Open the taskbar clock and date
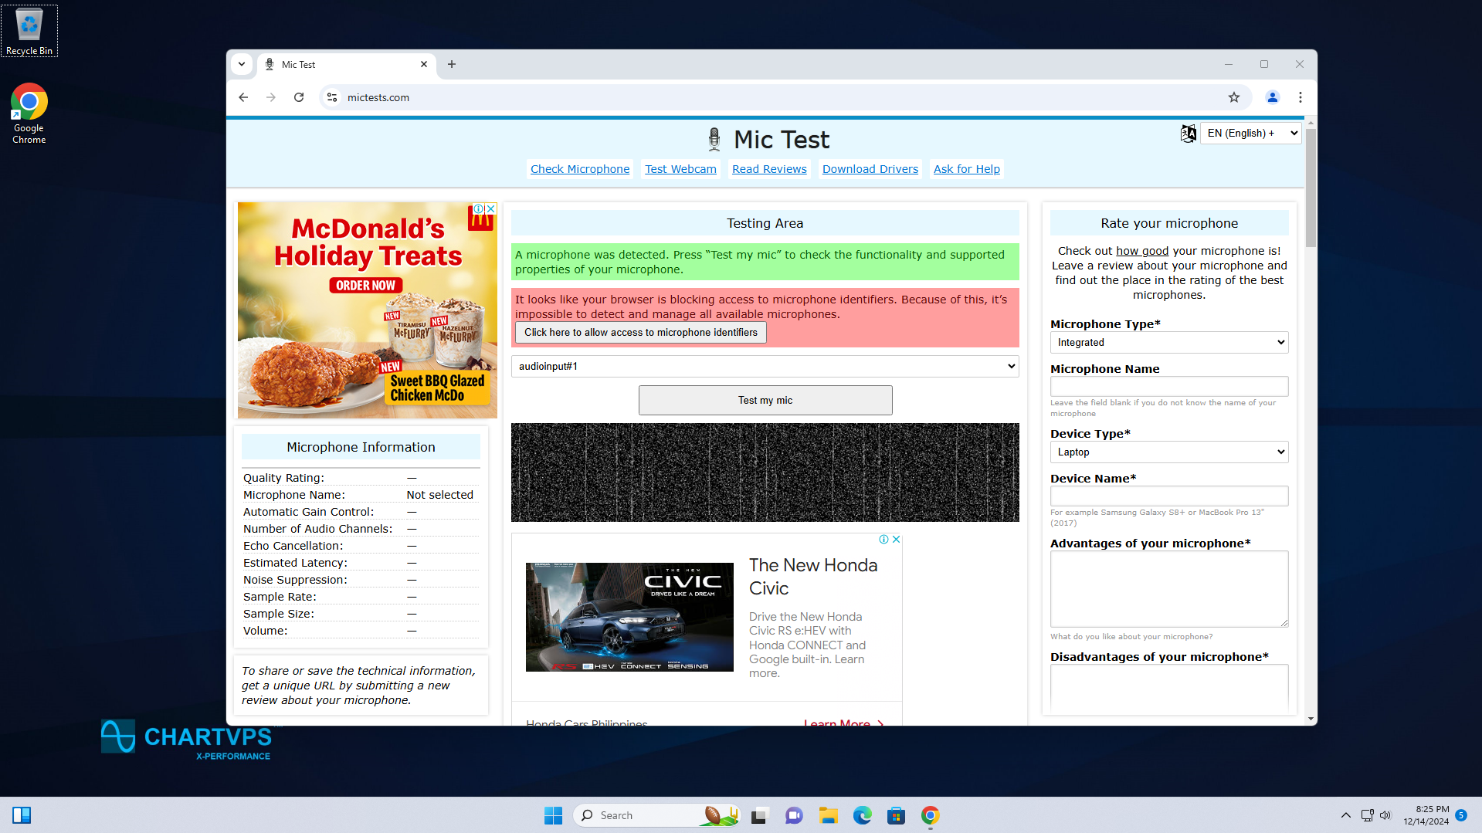Screen dimensions: 1482x833 (1426, 815)
